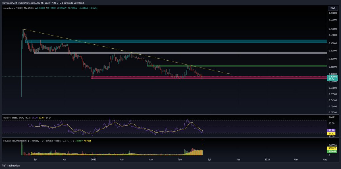
Task: Click the RSI (14, close, SMA) legend
Action: tap(17, 117)
